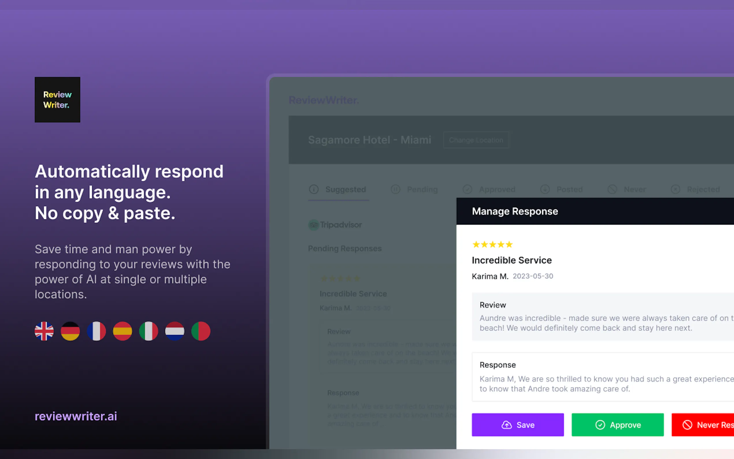Viewport: 734px width, 459px height.
Task: Click the Tripadvisor owl logo
Action: (x=314, y=225)
